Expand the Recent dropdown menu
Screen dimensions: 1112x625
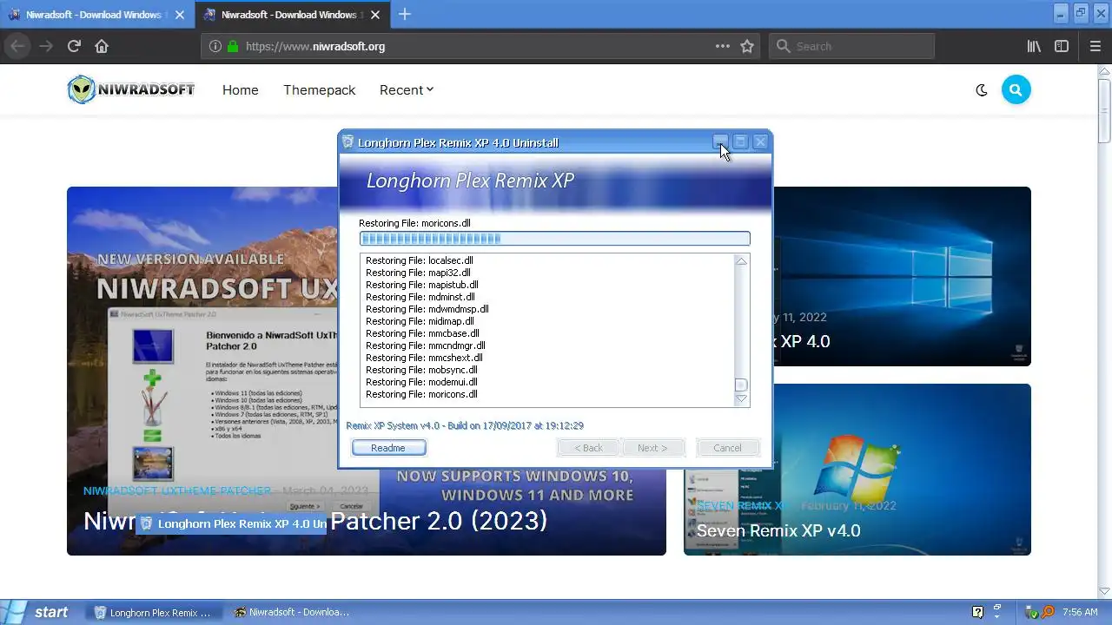point(406,89)
